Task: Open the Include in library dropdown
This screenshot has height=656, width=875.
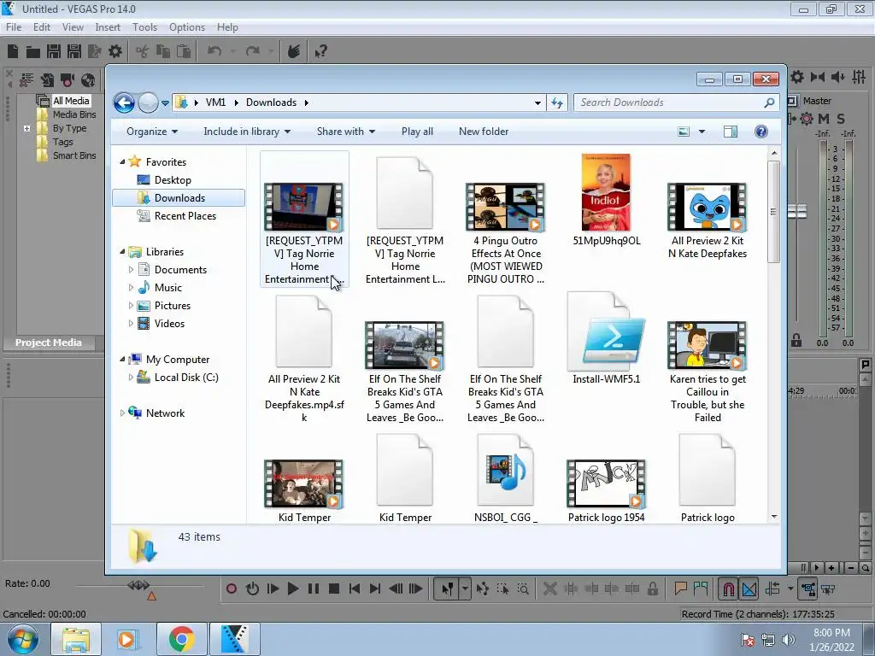Action: click(x=247, y=132)
